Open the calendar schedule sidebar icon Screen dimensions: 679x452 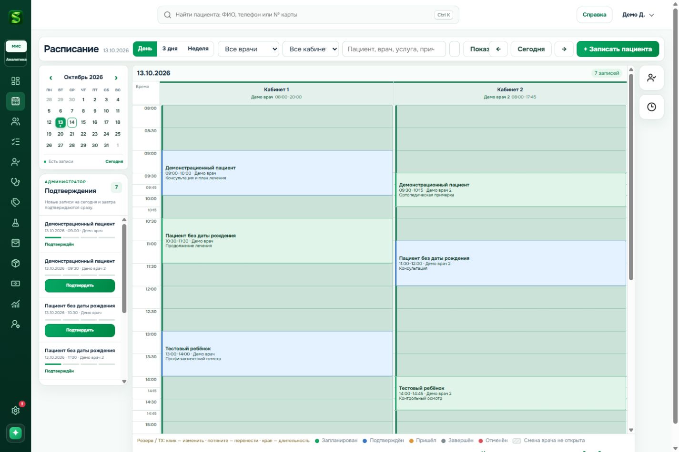pos(15,101)
